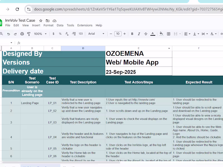Apply fill color to selected cells
This screenshot has width=223, height=167.
(161, 34)
